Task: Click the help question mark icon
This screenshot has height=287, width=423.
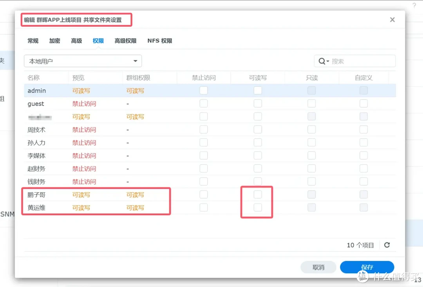Action: (x=414, y=6)
